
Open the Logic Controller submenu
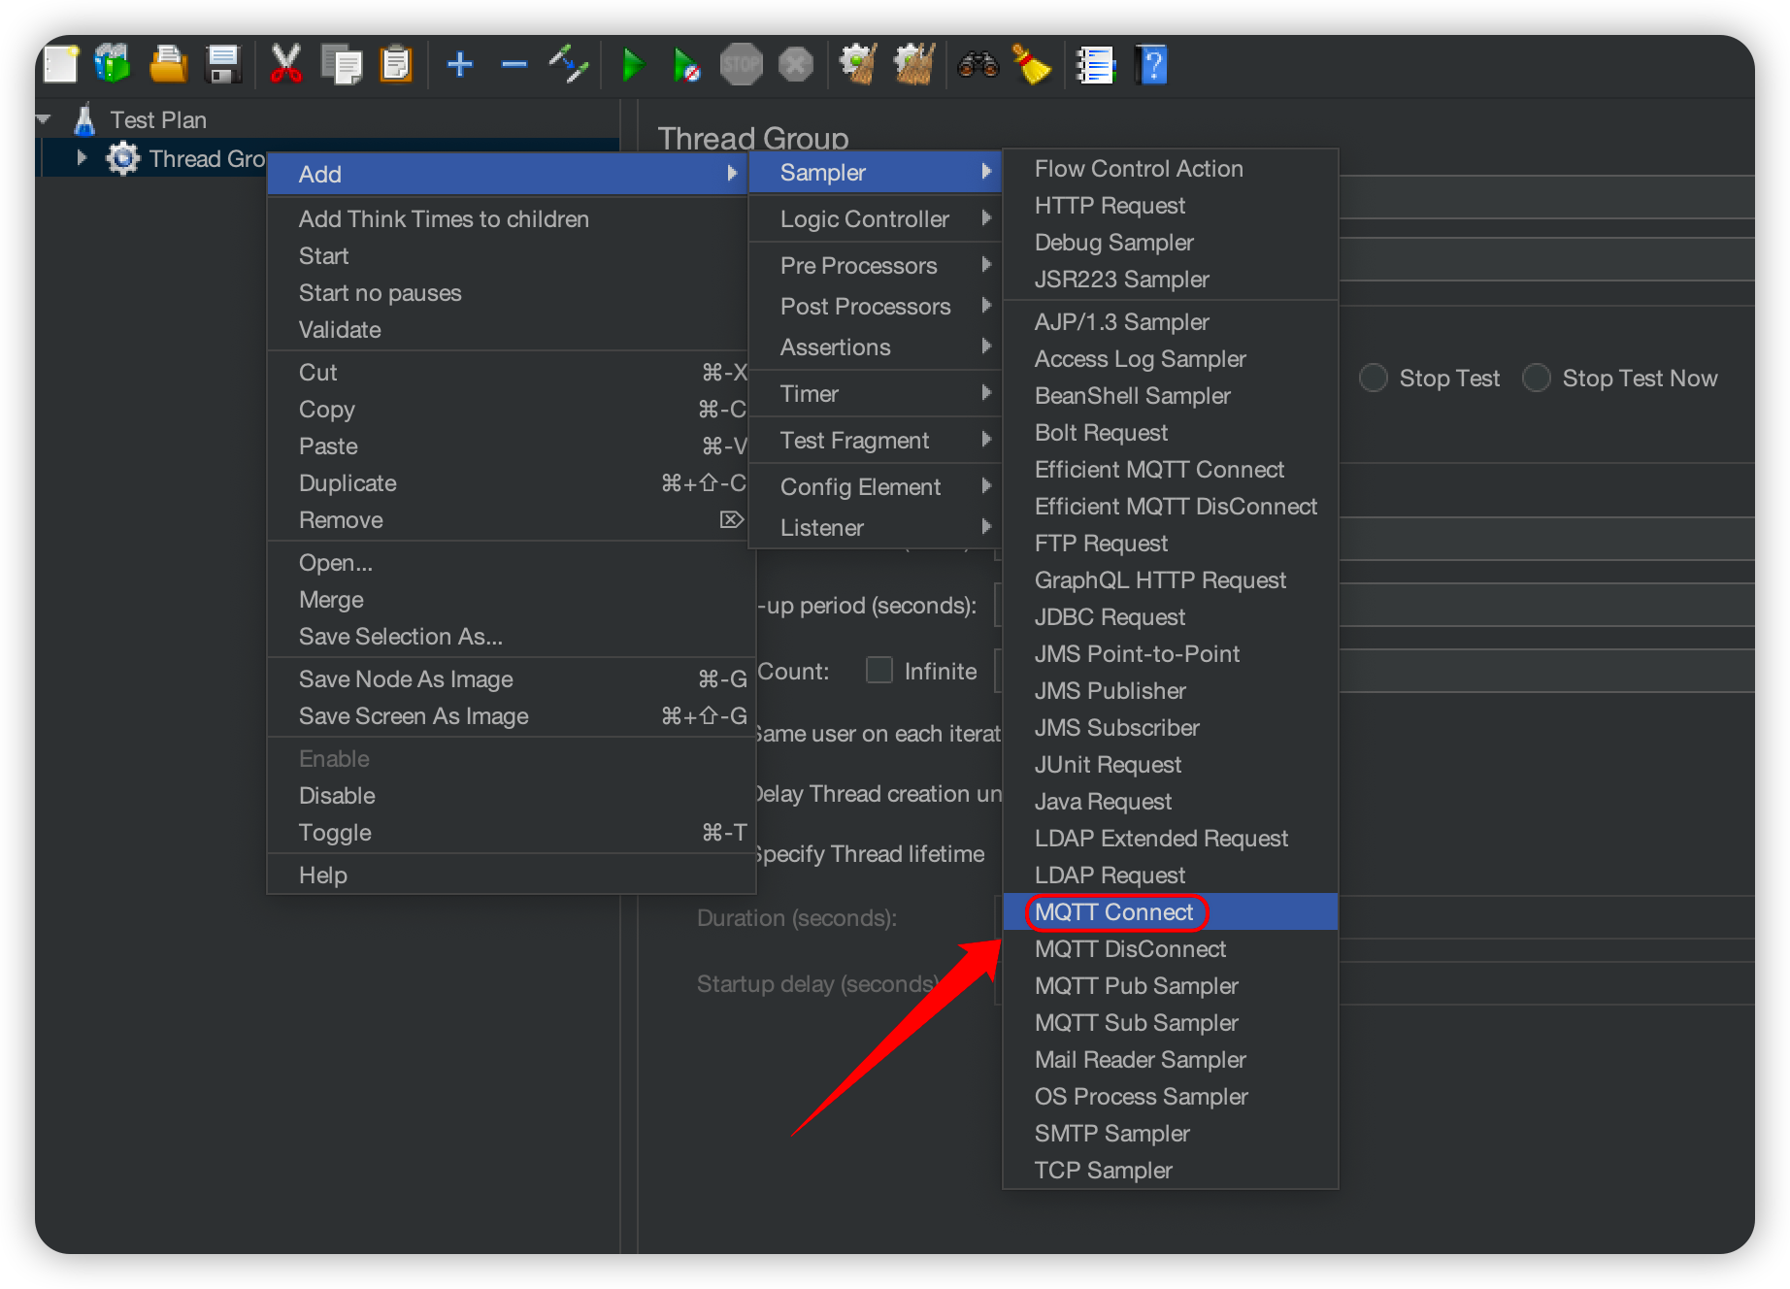(x=864, y=218)
